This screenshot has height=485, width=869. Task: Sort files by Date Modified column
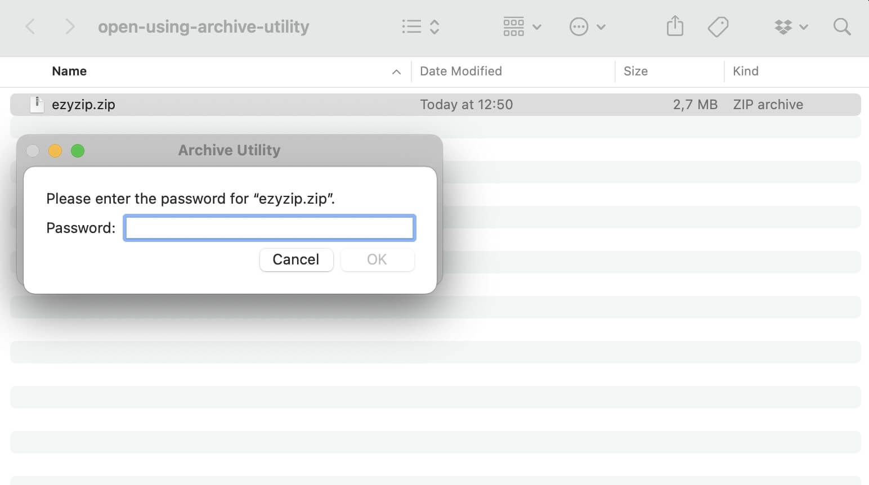point(461,71)
